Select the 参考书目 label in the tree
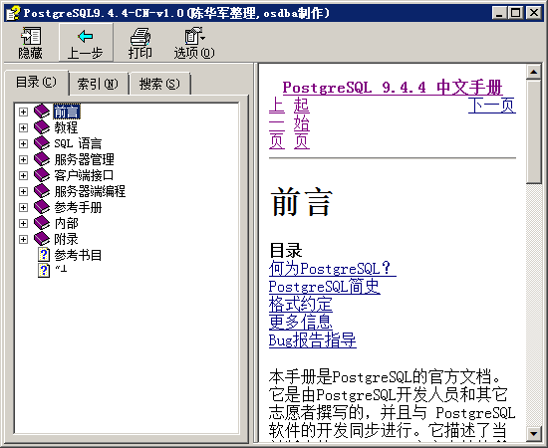 click(78, 255)
